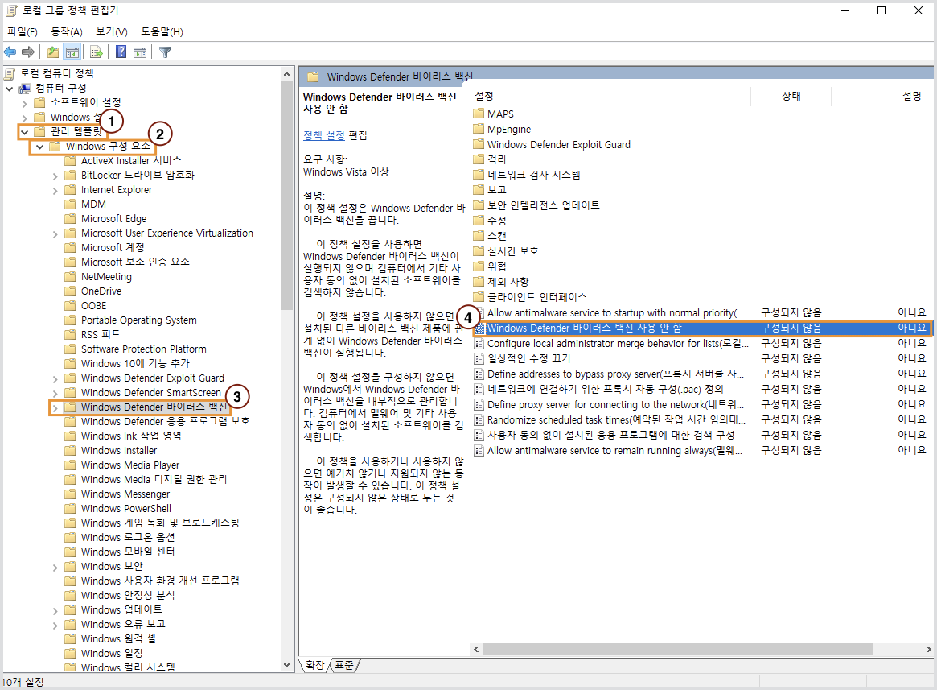The height and width of the screenshot is (690, 937).
Task: Open the Help question-mark toolbar icon
Action: pyautogui.click(x=121, y=52)
